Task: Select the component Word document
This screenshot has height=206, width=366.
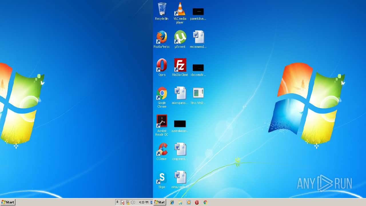Action: 180,152
